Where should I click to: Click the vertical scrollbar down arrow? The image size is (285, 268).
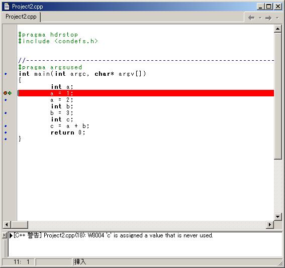pyautogui.click(x=277, y=216)
